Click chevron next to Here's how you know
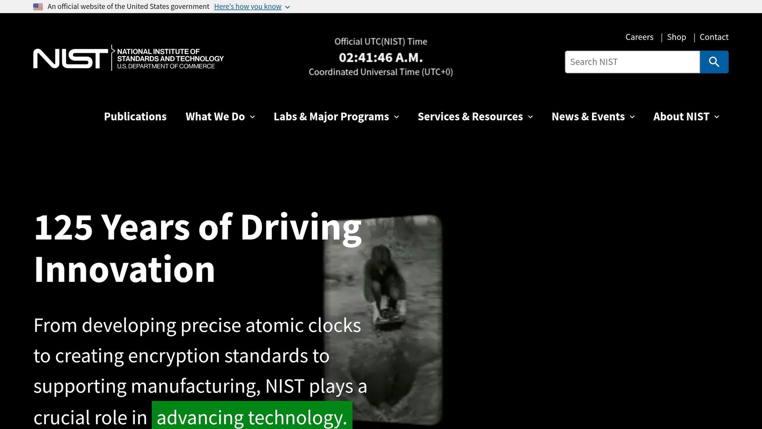This screenshot has width=762, height=429. pyautogui.click(x=287, y=7)
